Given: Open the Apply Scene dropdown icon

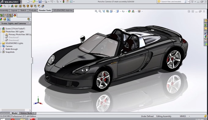Looking at the screenshot, I should click(x=133, y=11).
